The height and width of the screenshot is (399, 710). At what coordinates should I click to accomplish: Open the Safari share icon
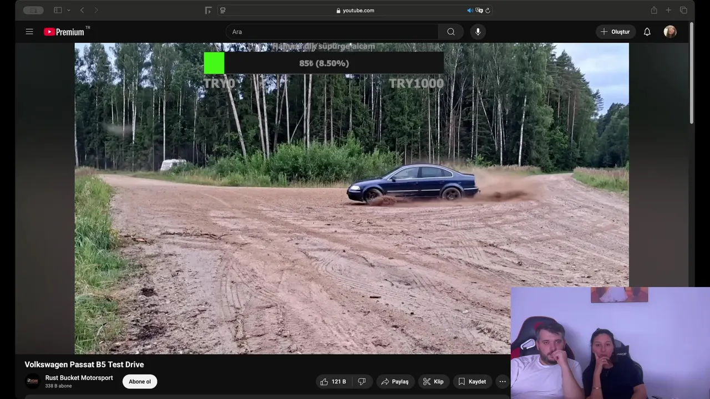click(x=654, y=10)
